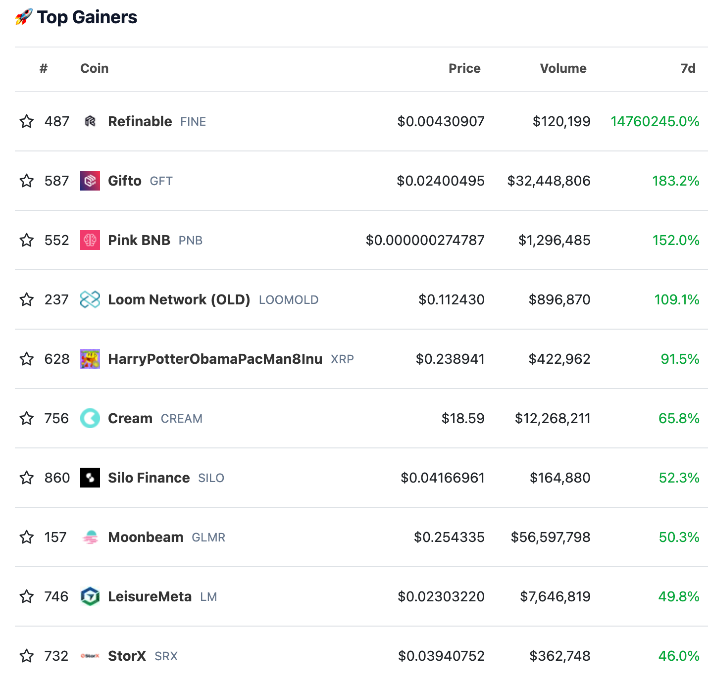Toggle the star next to Moonbeam
708x684 pixels.
[27, 537]
